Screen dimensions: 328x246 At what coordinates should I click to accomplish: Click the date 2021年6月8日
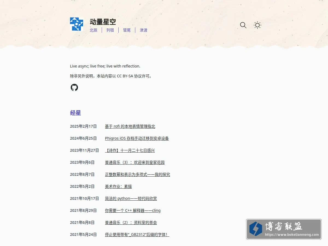[x=82, y=222]
